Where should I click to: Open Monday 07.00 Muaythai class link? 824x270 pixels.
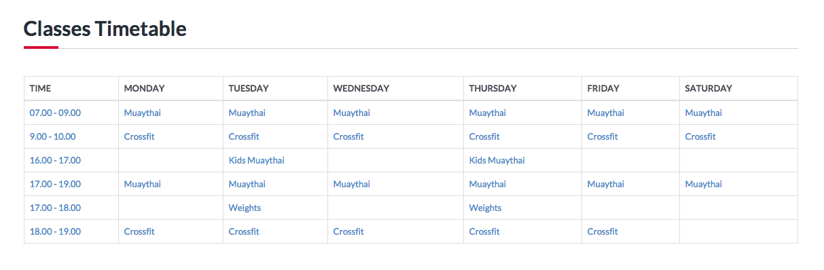143,113
